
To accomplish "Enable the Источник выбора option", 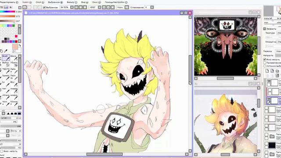I will [x=265, y=66].
